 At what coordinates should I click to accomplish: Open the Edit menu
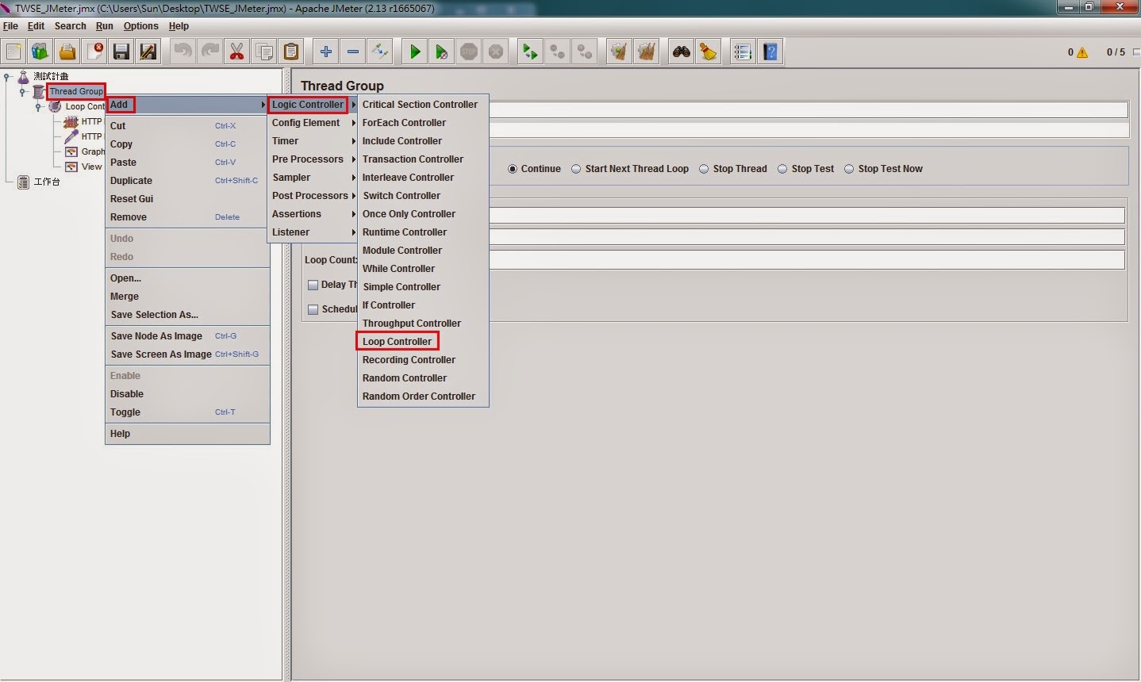(36, 26)
